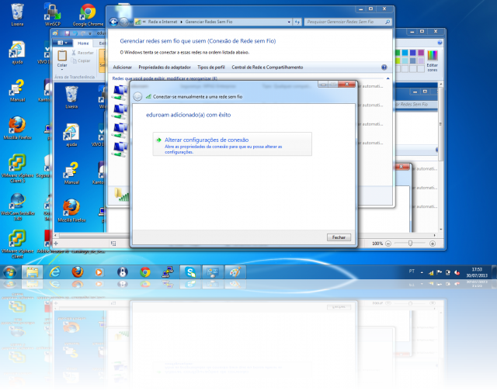Click the Undo arrow in Paint's quick access toolbar
This screenshot has width=497, height=391.
coord(75,33)
